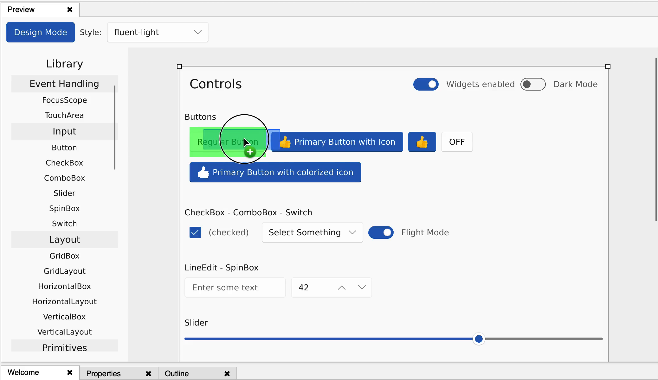This screenshot has height=380, width=658.
Task: Enable the Dark Mode switch
Action: [533, 84]
